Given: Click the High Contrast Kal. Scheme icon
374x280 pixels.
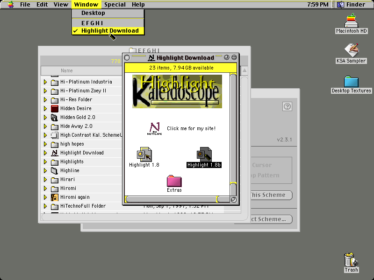Looking at the screenshot, I should (x=55, y=135).
